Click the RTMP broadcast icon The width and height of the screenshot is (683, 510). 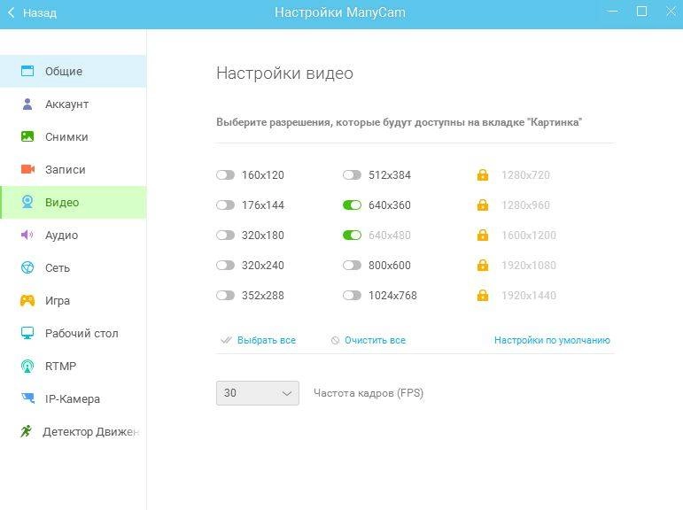27,366
